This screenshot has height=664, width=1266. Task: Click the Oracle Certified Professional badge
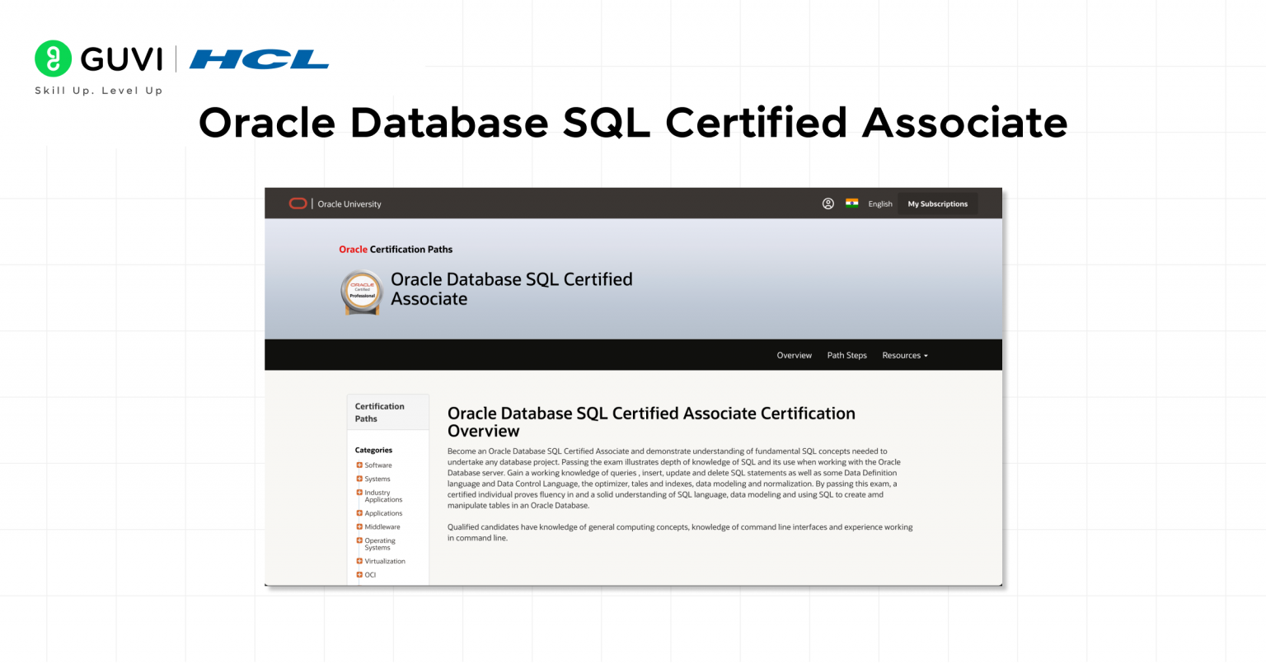coord(362,292)
